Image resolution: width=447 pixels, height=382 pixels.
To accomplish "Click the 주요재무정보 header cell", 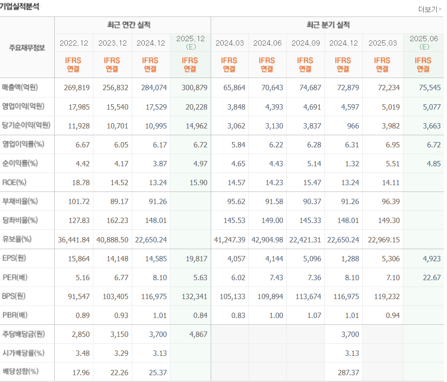I will [27, 48].
